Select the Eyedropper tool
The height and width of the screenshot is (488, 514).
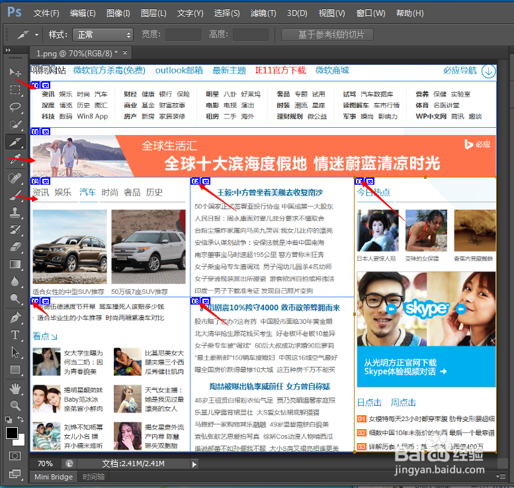15,160
